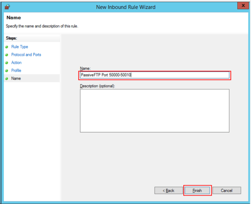Click the green bullet beside Name step

pos(7,78)
